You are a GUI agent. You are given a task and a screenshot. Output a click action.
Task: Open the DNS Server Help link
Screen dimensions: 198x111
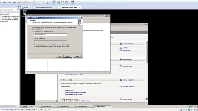(x=127, y=60)
